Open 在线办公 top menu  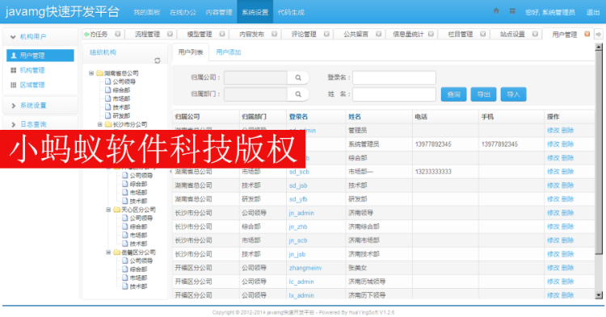[183, 12]
